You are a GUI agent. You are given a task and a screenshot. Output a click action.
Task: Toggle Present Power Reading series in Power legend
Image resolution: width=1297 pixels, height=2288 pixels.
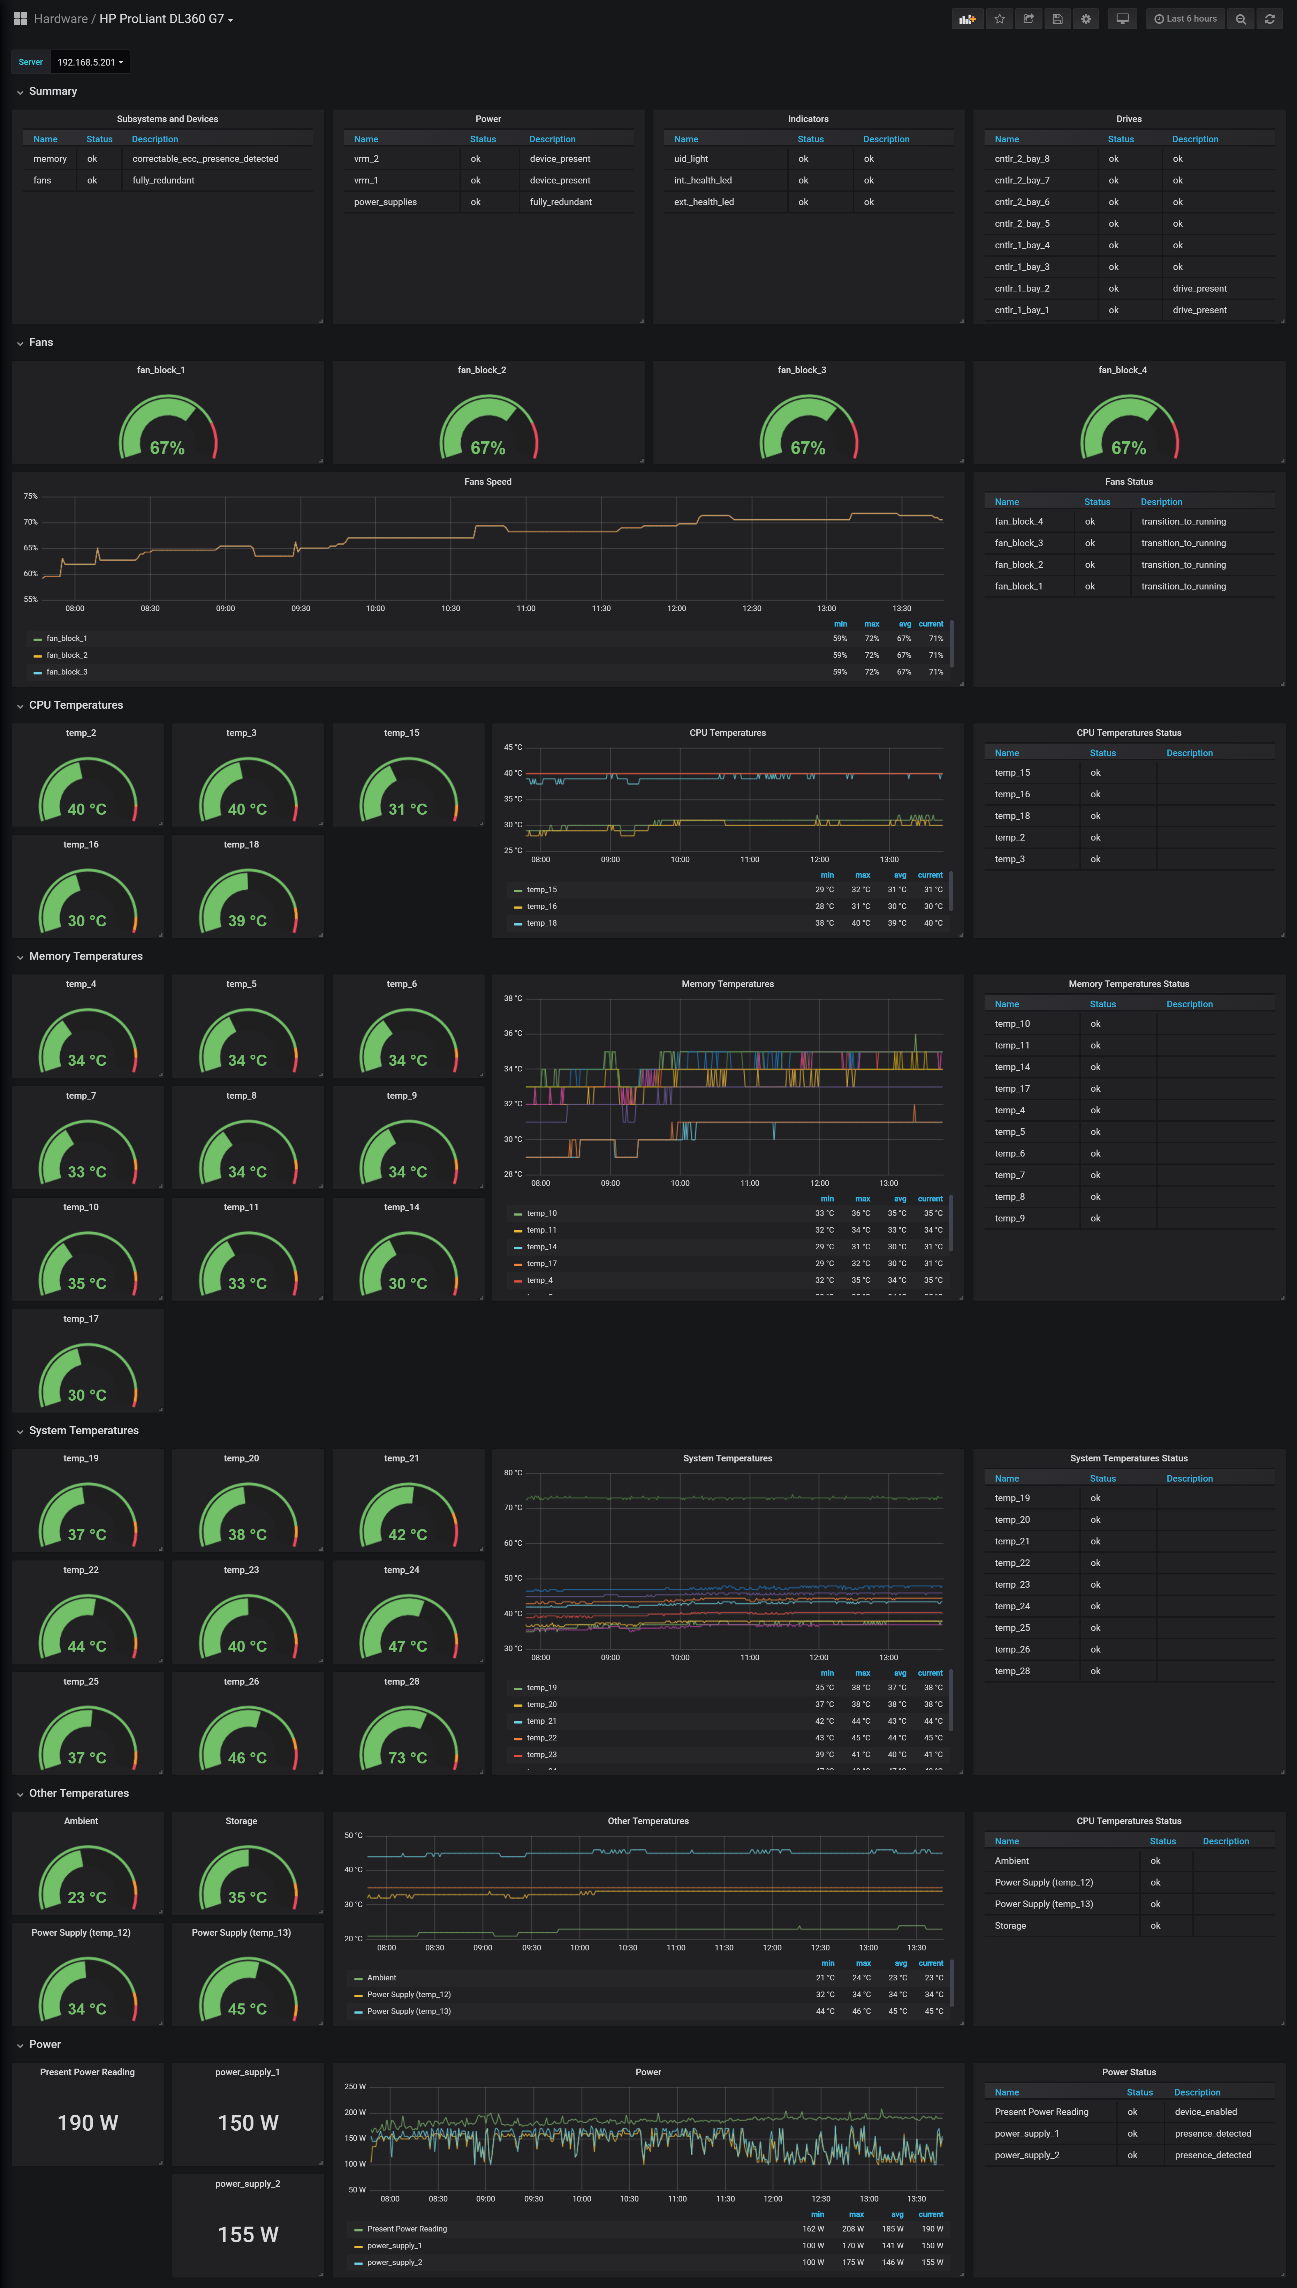tap(407, 2229)
